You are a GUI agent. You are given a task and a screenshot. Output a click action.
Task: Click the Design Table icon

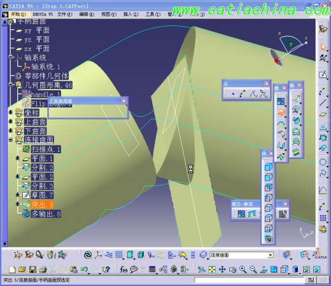coord(152,269)
